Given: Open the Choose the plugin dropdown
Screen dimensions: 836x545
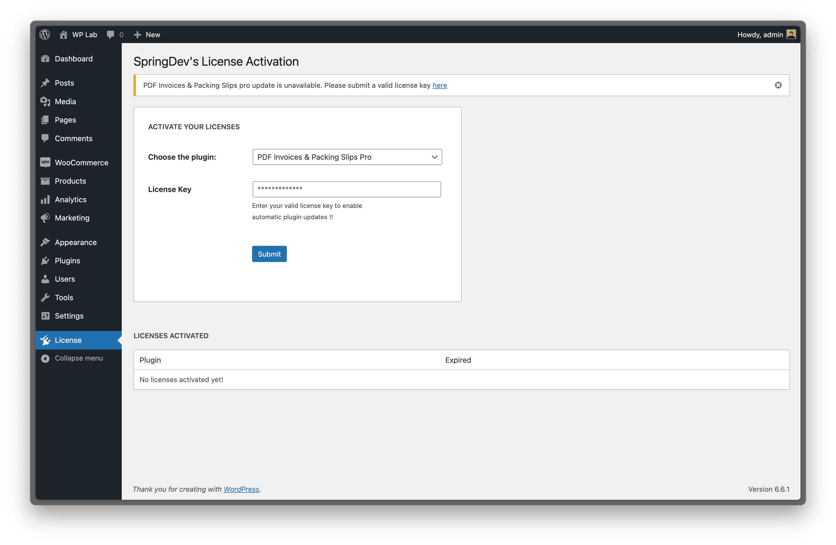Looking at the screenshot, I should [x=347, y=157].
